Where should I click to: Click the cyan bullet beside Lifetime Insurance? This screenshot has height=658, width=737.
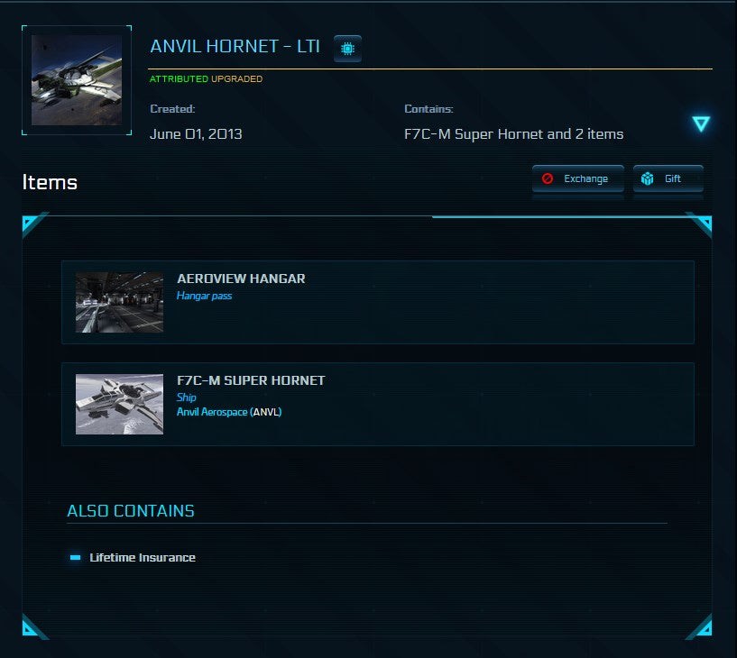coord(75,557)
